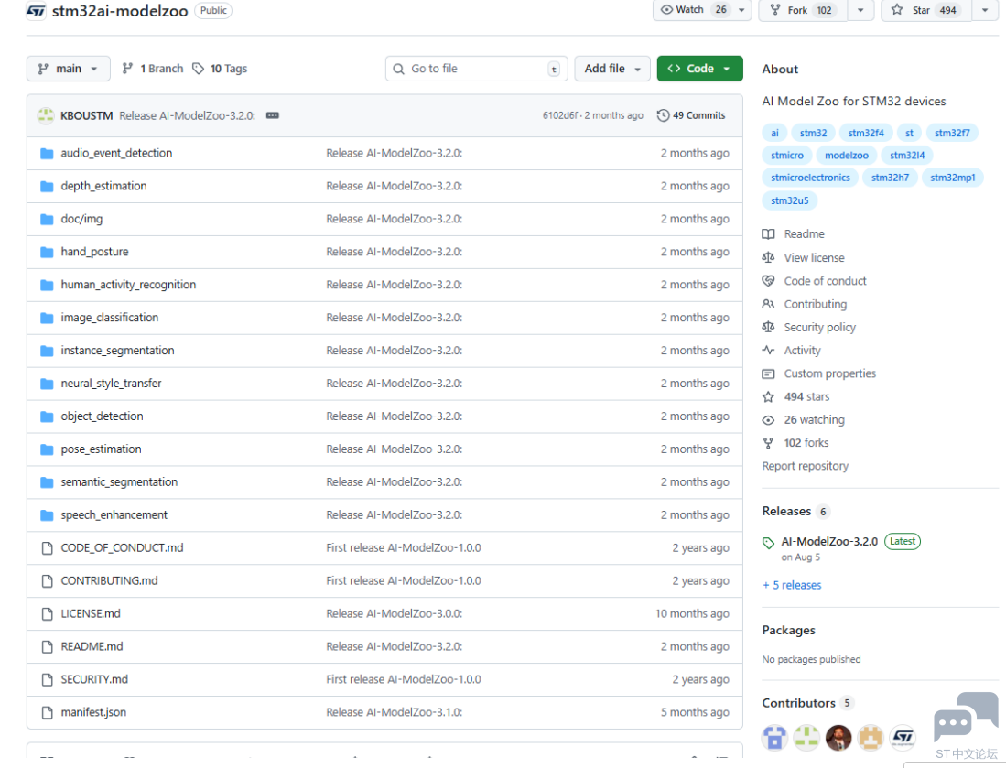
Task: Click the manifest.json file icon
Action: 47,713
